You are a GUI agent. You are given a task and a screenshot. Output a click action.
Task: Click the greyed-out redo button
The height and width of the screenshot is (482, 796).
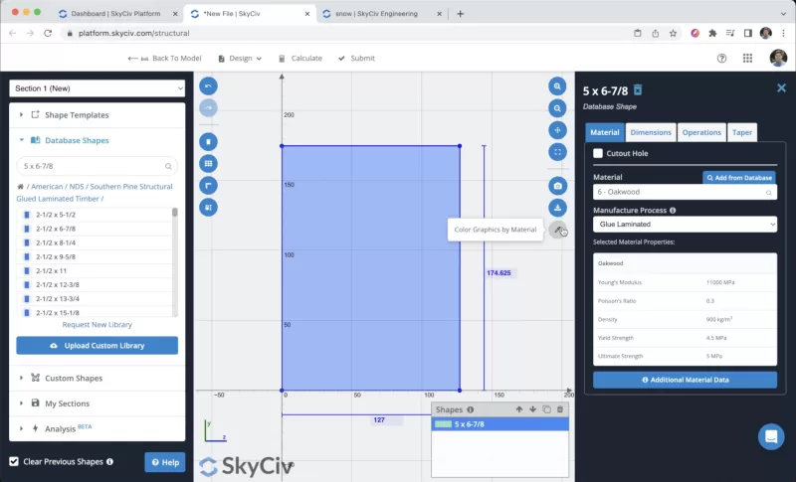coord(208,108)
